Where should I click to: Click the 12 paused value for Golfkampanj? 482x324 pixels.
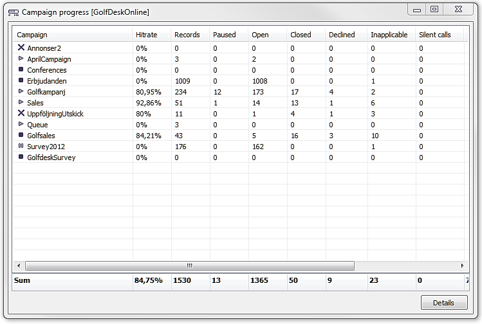click(217, 92)
